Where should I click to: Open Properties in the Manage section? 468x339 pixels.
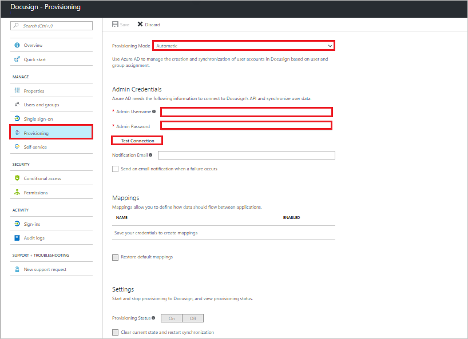tap(18, 90)
